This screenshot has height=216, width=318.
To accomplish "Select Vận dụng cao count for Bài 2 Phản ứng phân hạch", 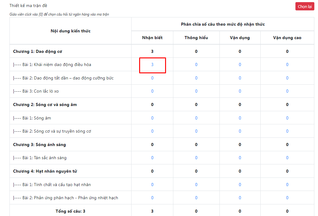I will [287, 198].
